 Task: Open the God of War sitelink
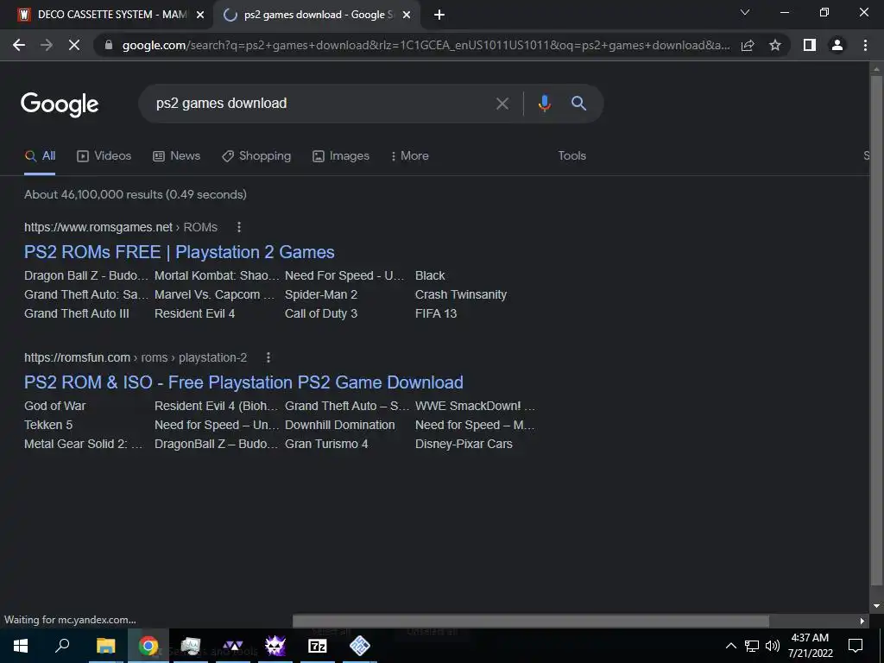pyautogui.click(x=54, y=406)
